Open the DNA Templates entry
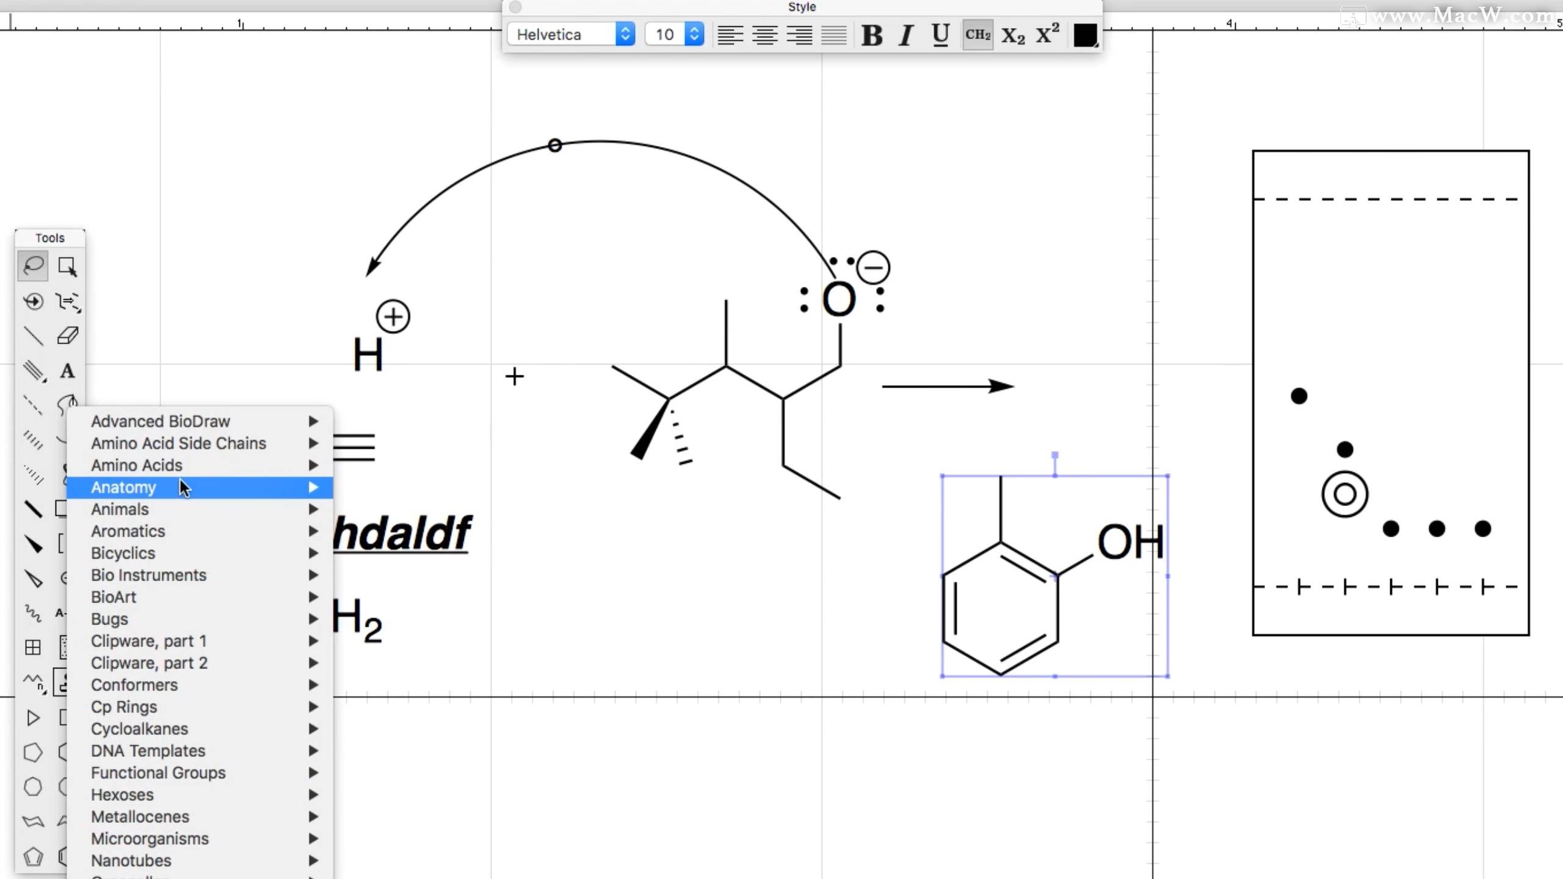Viewport: 1563px width, 879px height. tap(200, 751)
